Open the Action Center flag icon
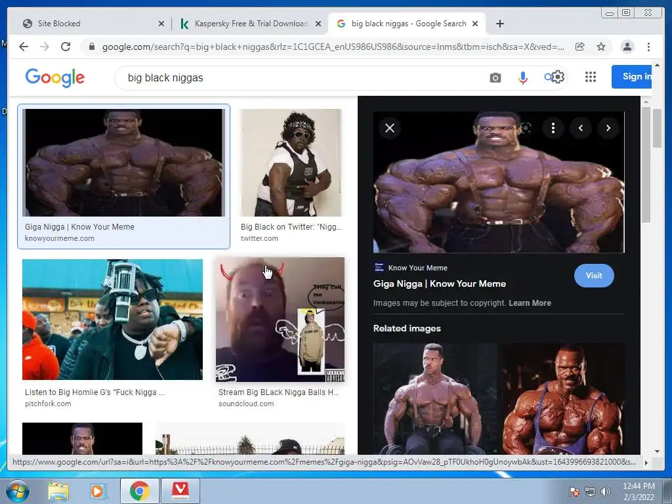Image resolution: width=672 pixels, height=504 pixels. [574, 492]
